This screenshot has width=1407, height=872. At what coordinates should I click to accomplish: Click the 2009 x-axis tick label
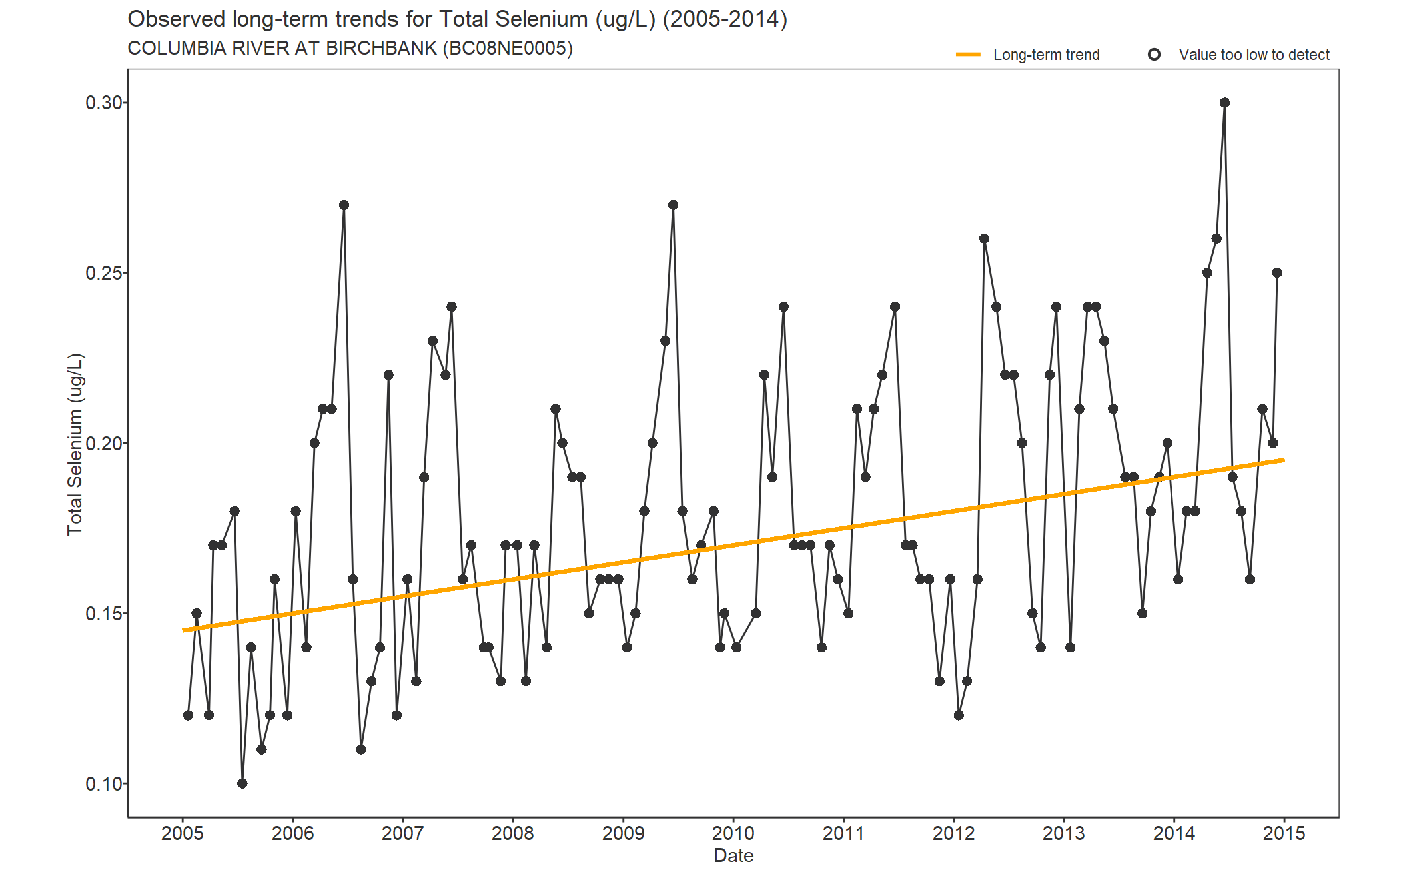624,833
